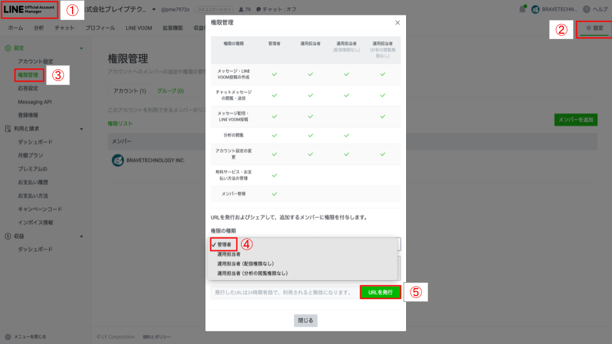This screenshot has width=612, height=344.
Task: Select 運用担当者 option in dropdown
Action: point(229,254)
